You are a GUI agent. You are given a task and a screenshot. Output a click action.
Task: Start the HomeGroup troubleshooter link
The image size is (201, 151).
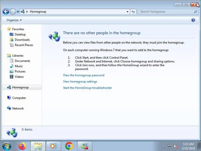pyautogui.click(x=87, y=88)
